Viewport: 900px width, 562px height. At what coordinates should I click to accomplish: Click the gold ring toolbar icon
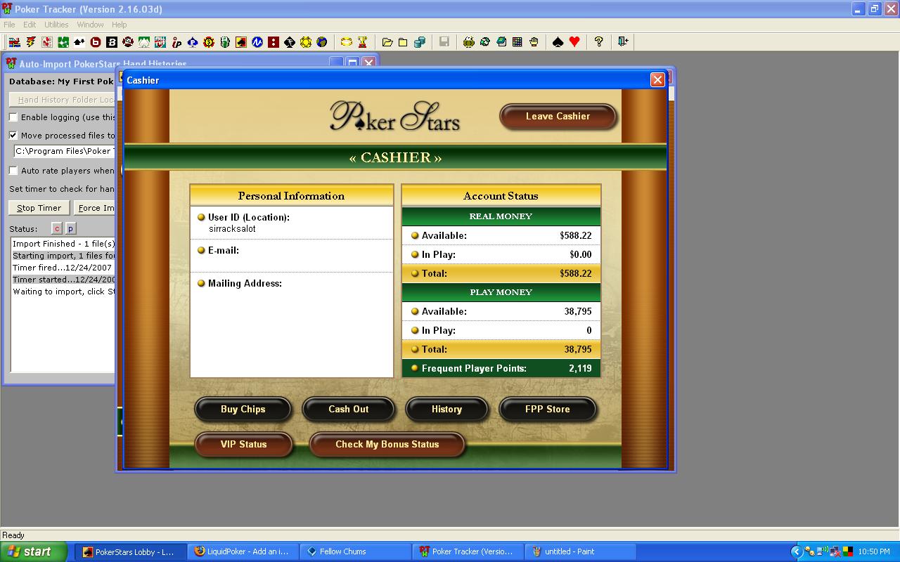347,42
